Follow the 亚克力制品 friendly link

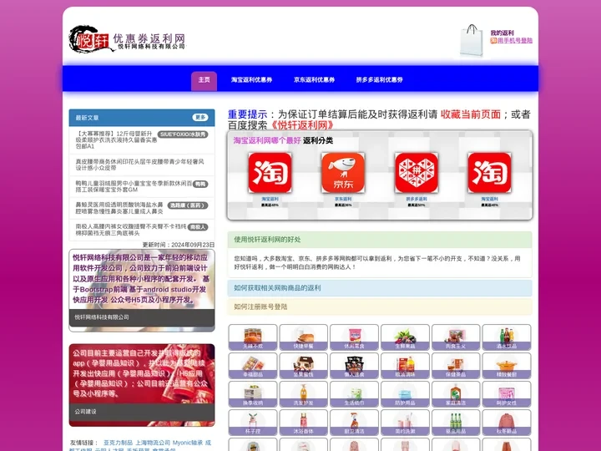click(x=118, y=443)
